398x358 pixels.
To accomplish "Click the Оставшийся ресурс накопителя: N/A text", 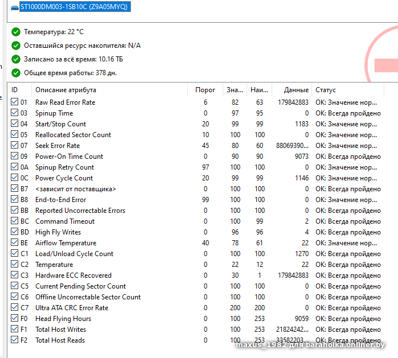I will (x=82, y=46).
